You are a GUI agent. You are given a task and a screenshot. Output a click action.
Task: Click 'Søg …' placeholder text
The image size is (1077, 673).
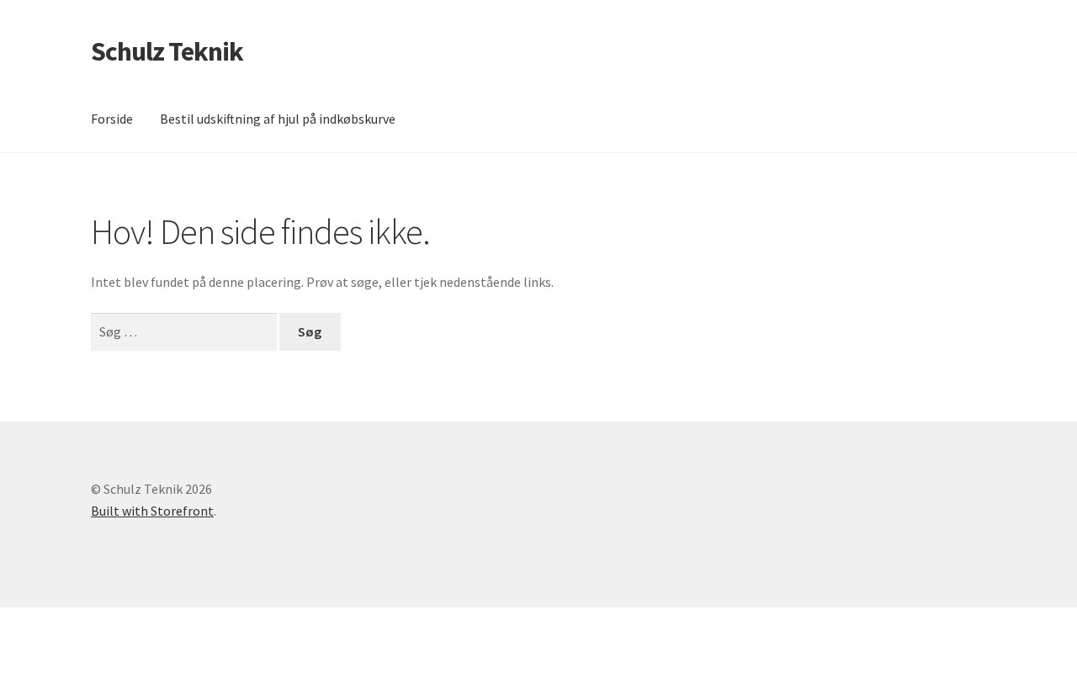[118, 332]
